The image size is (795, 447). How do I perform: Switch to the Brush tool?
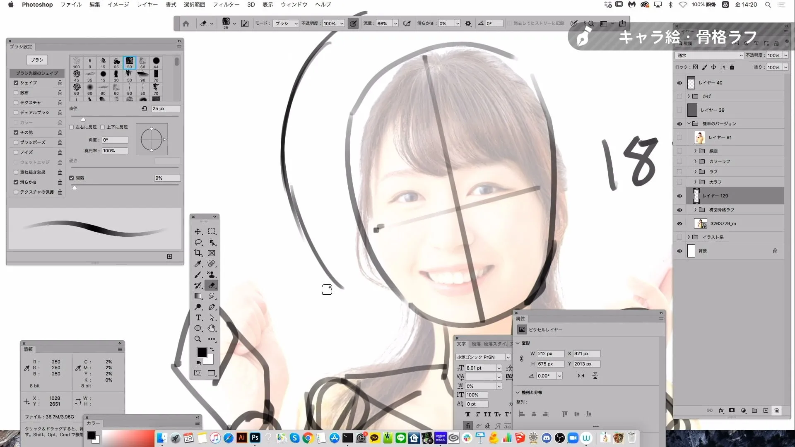tap(198, 274)
